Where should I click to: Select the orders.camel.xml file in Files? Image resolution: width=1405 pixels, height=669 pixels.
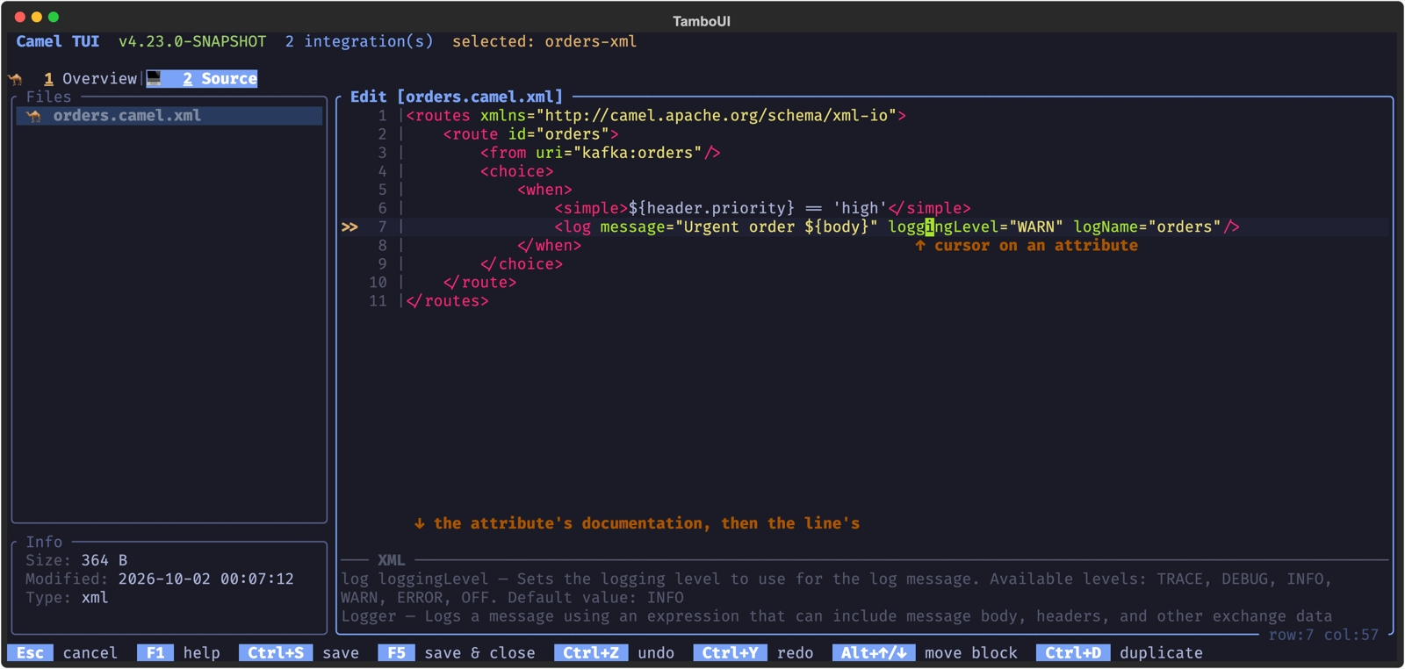pyautogui.click(x=169, y=116)
